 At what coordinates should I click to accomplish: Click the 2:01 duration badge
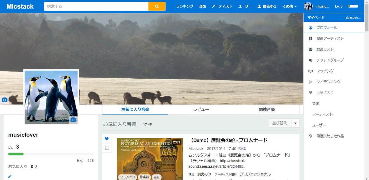(x=177, y=142)
